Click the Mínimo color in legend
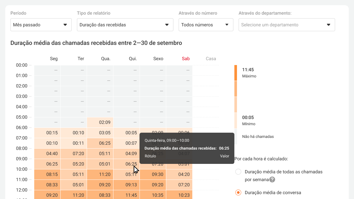This screenshot has width=354, height=199. pyautogui.click(x=236, y=120)
